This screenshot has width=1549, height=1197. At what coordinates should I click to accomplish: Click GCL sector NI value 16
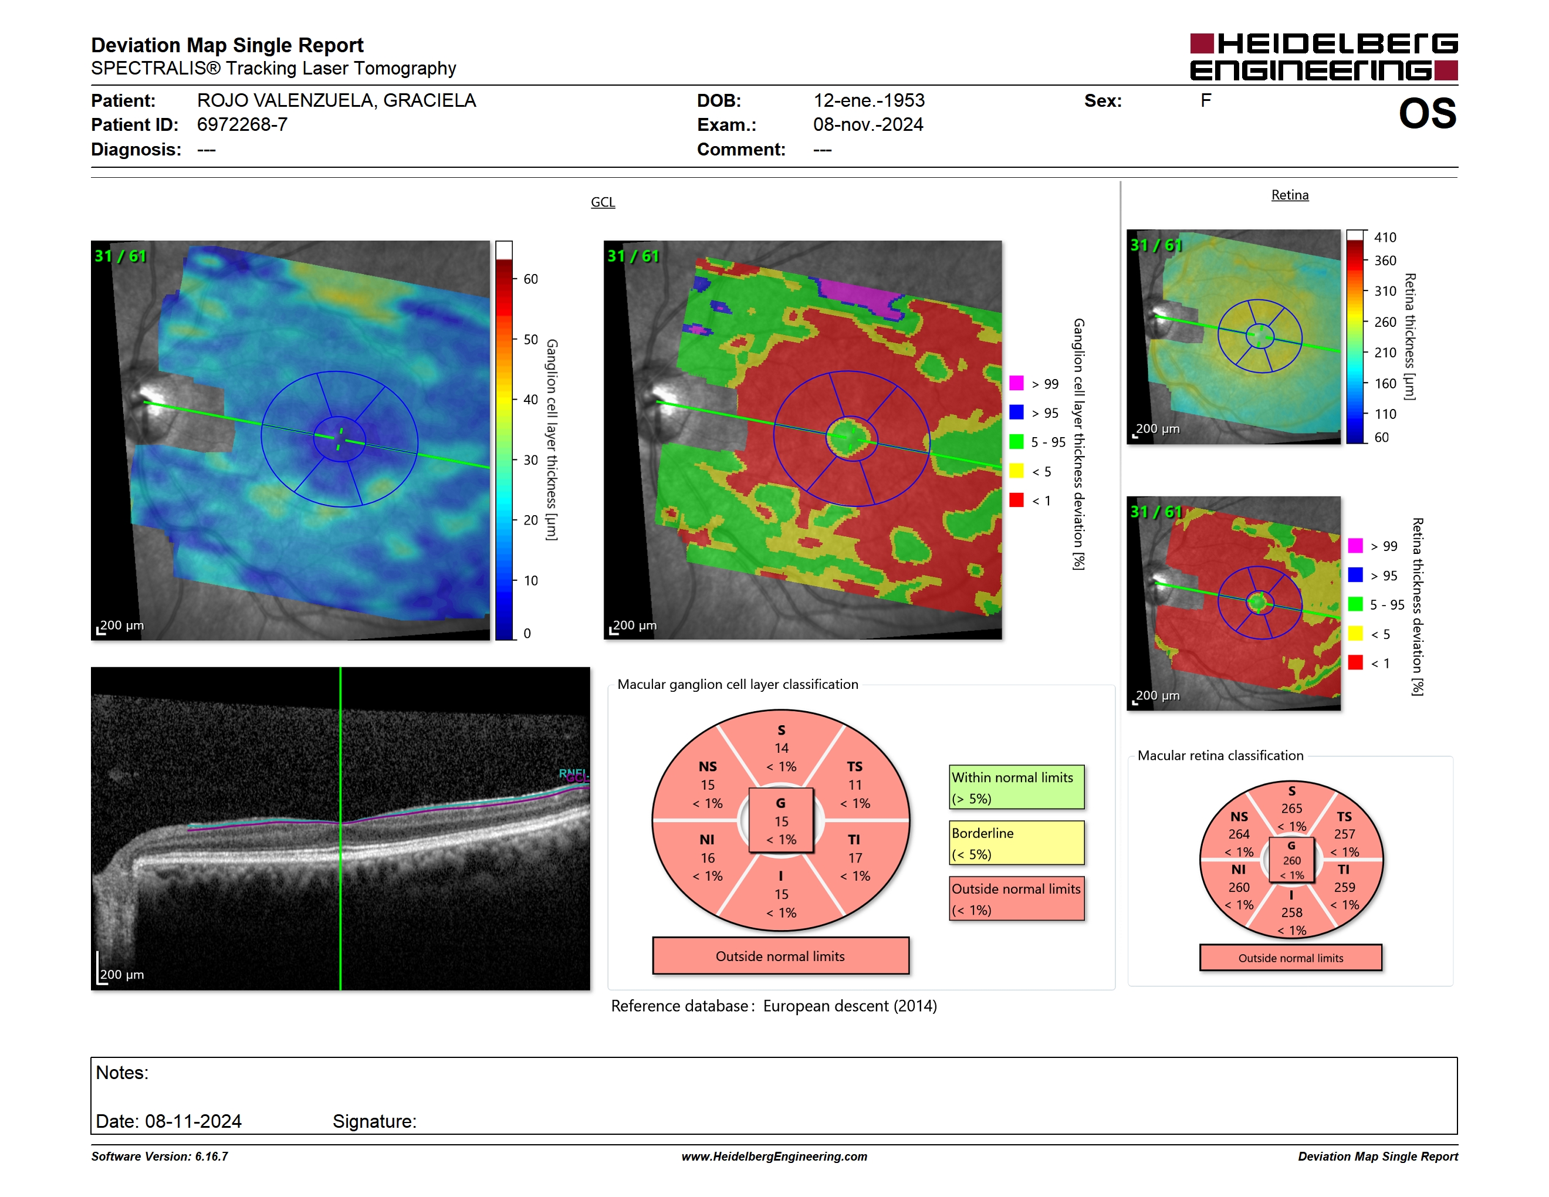click(708, 858)
